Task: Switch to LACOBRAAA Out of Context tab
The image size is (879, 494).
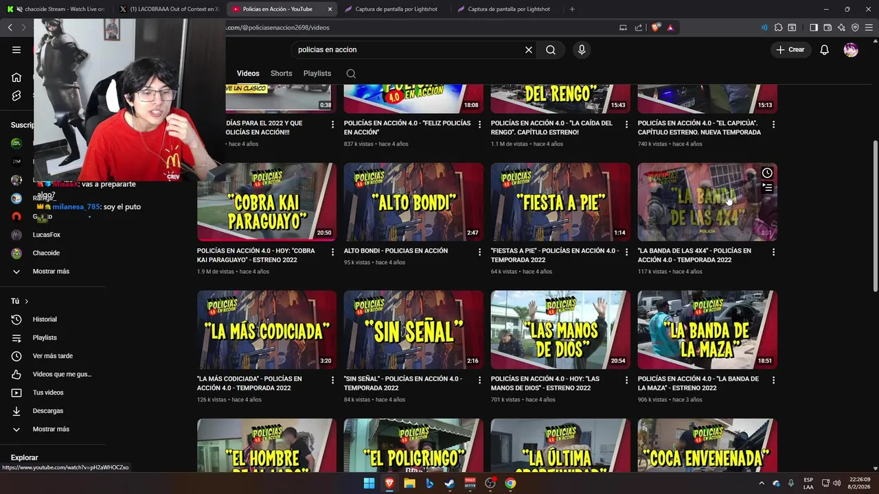Action: (x=168, y=9)
